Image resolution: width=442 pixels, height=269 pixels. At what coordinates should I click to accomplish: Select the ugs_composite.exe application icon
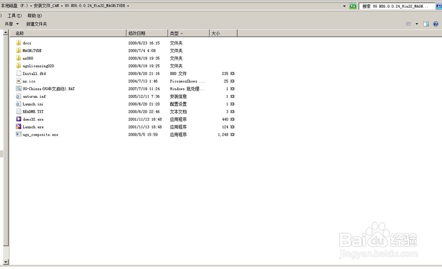coord(19,134)
